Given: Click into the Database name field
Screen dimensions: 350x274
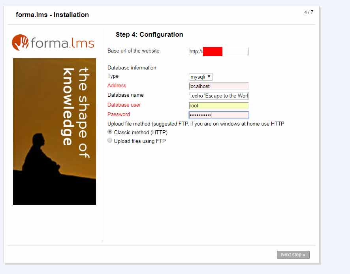Looking at the screenshot, I should [x=218, y=96].
